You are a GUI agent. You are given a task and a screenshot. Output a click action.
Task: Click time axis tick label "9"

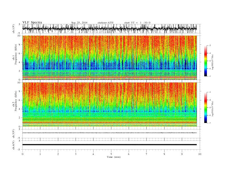(182, 154)
